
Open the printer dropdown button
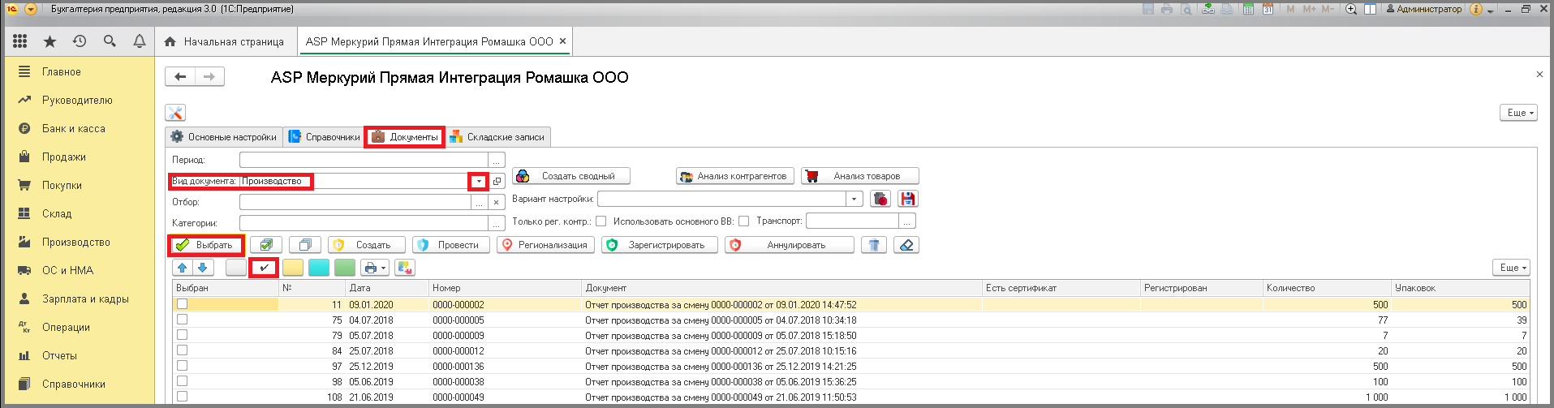(373, 268)
